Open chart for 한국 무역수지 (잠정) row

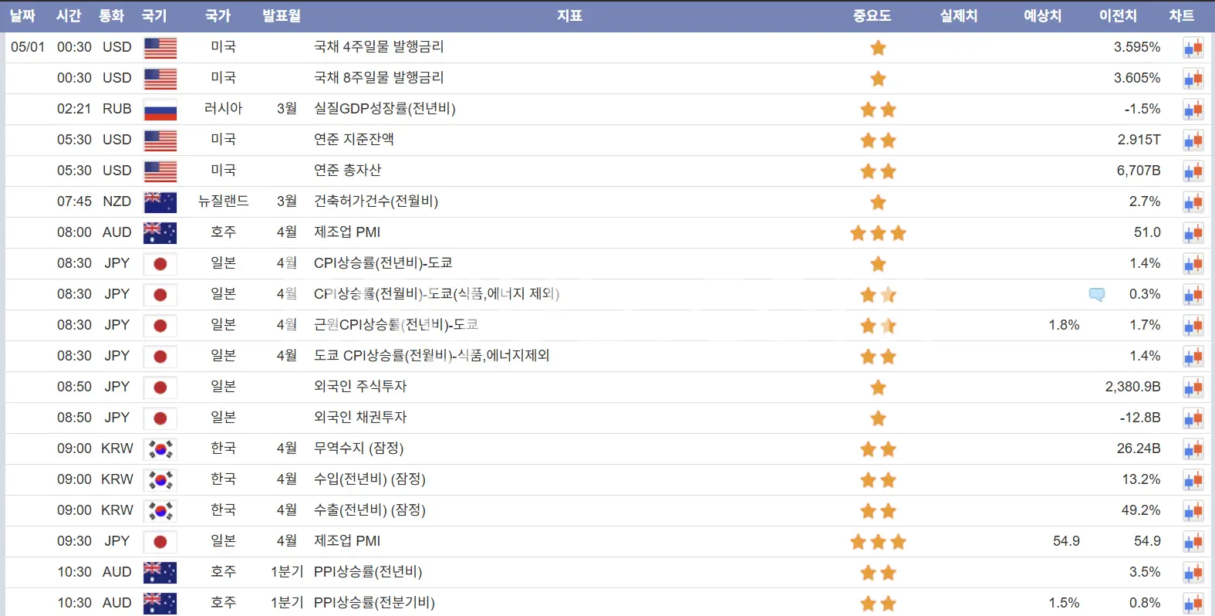click(1193, 449)
